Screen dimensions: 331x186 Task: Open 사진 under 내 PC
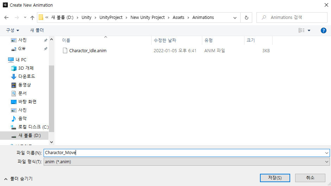[23, 110]
